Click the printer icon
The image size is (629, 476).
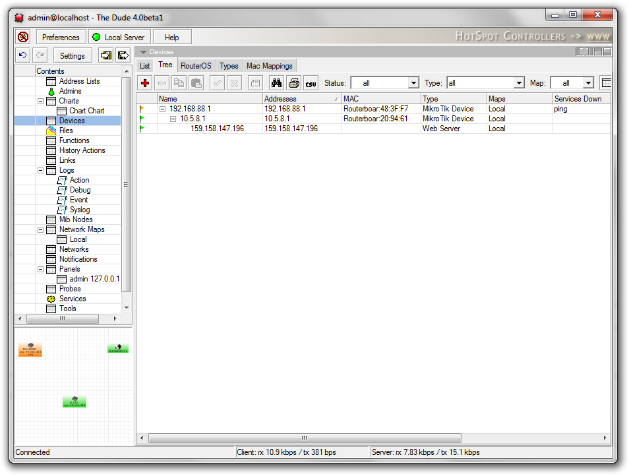pos(293,83)
